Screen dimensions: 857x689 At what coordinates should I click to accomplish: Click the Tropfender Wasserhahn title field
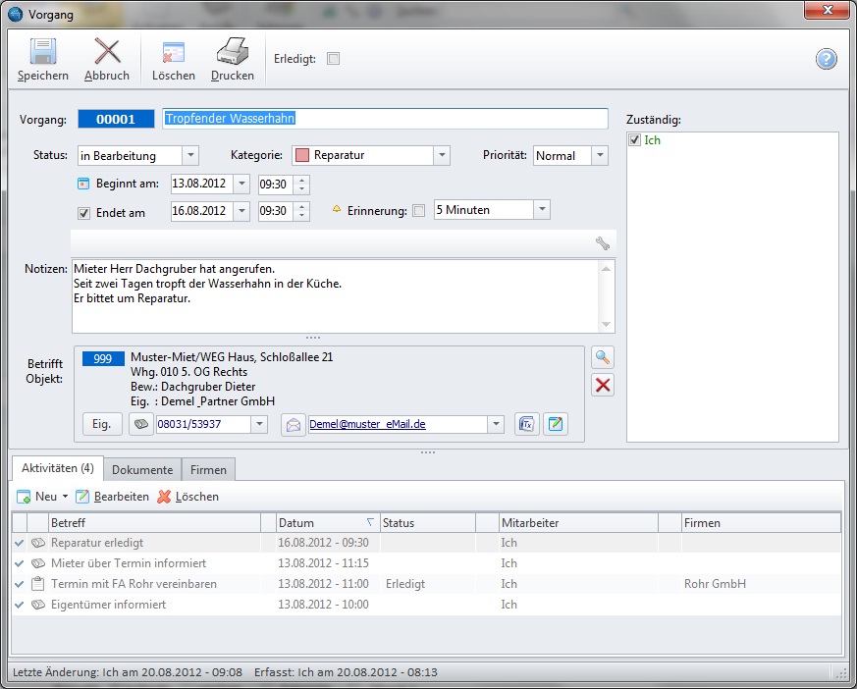pyautogui.click(x=385, y=119)
